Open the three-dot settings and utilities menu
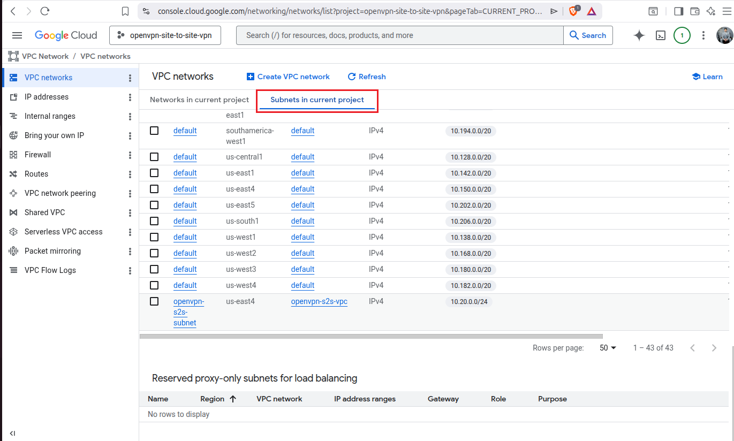 703,35
